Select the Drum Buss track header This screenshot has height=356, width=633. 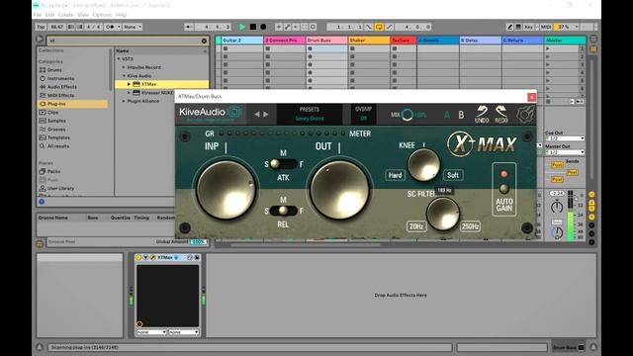point(326,41)
